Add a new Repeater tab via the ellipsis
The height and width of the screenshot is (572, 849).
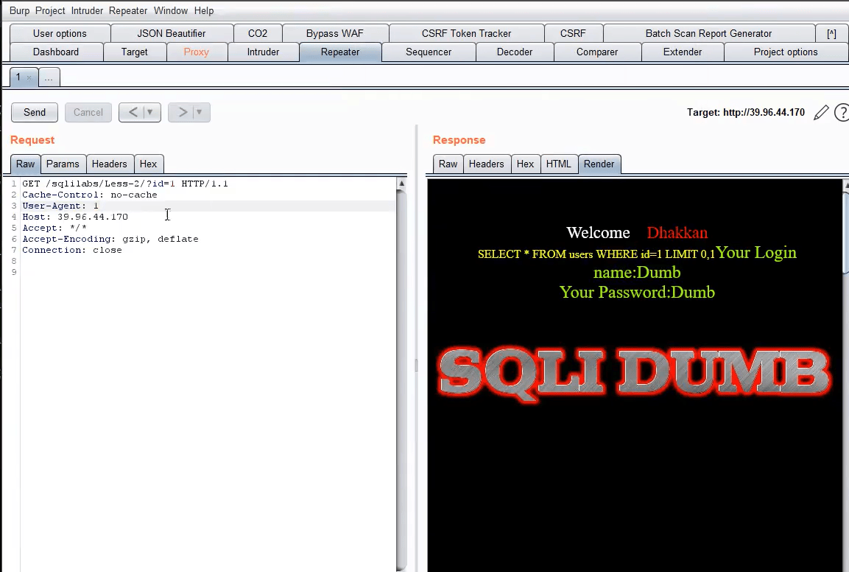click(x=49, y=77)
